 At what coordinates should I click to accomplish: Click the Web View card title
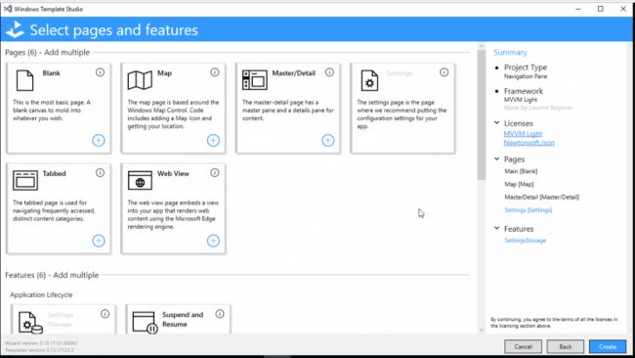coord(173,173)
